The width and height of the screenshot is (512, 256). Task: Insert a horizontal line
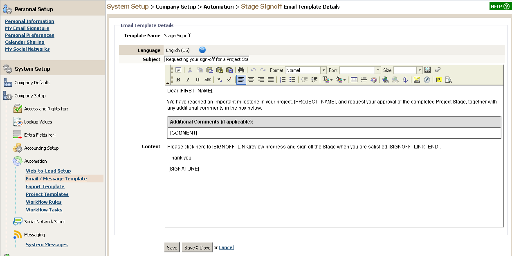point(364,80)
